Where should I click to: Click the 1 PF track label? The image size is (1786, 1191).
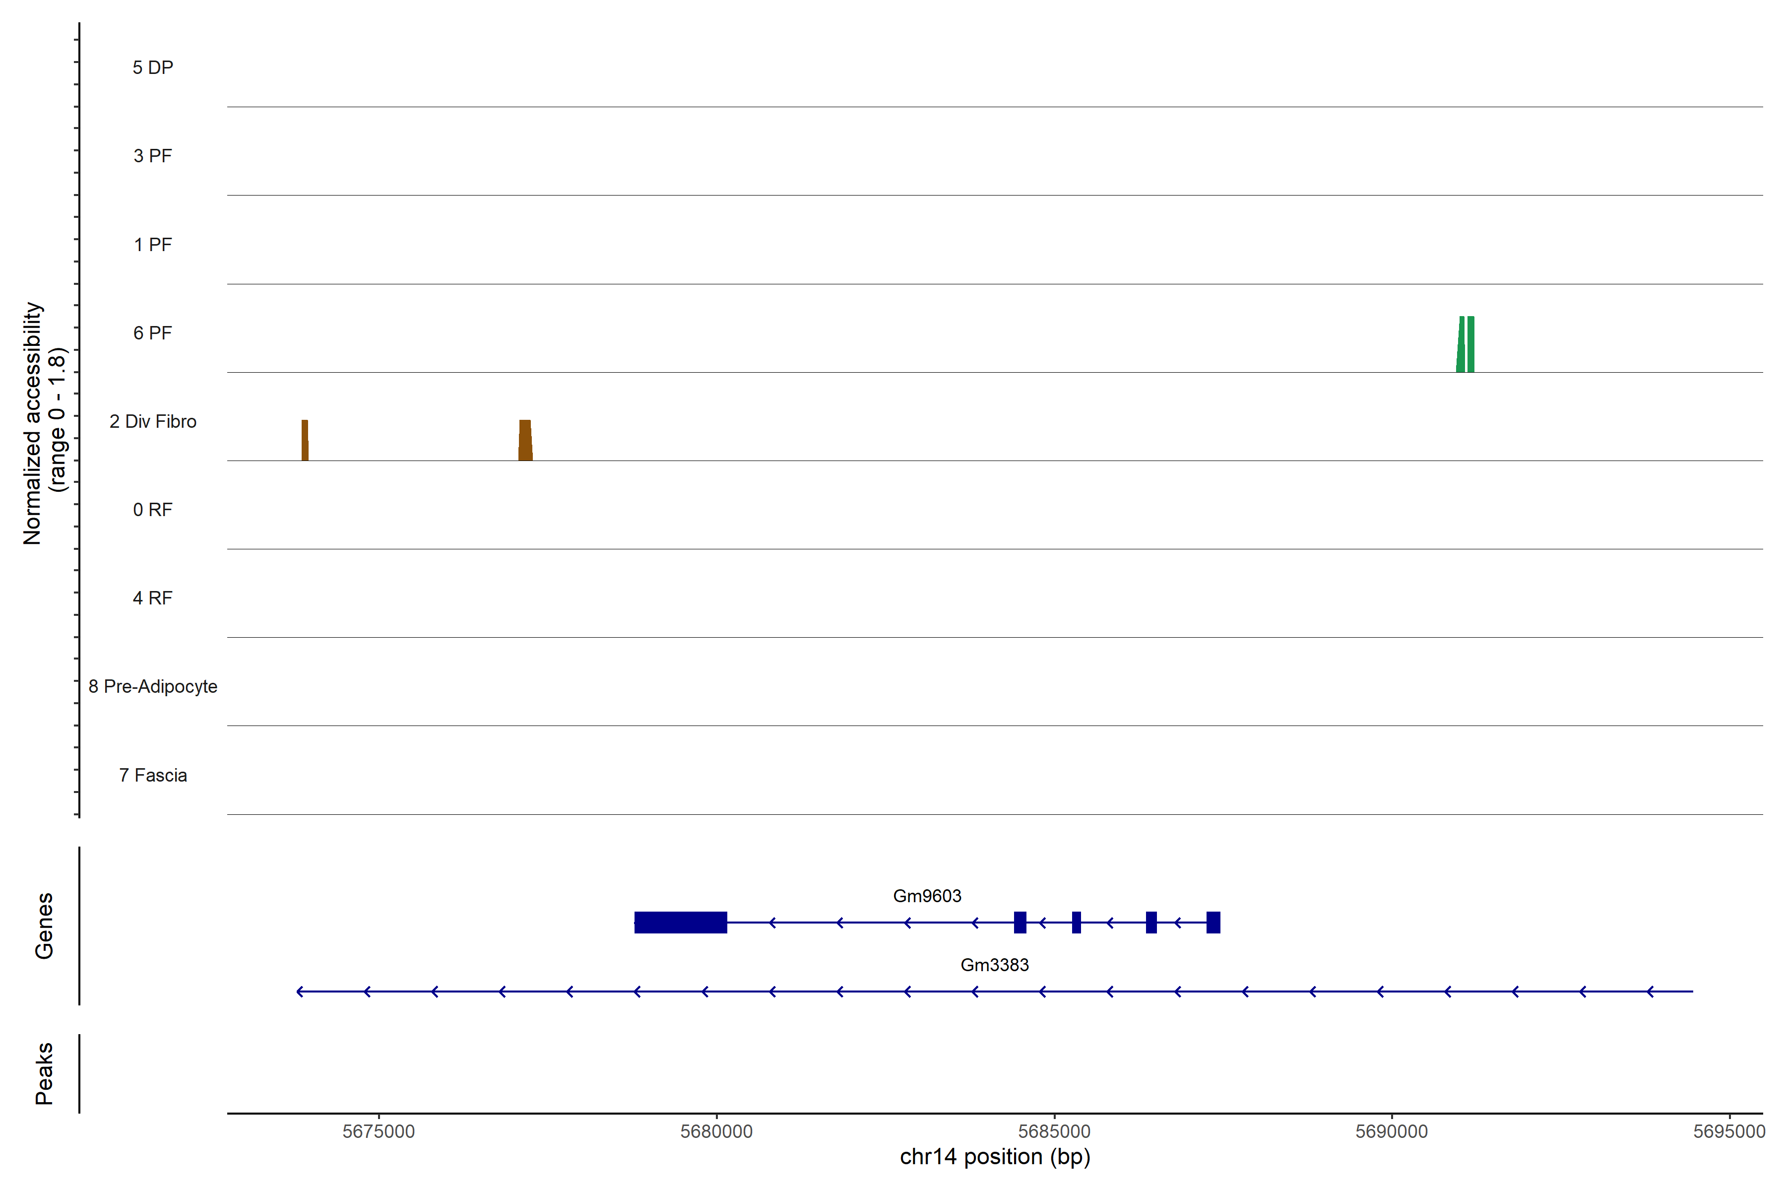click(153, 245)
